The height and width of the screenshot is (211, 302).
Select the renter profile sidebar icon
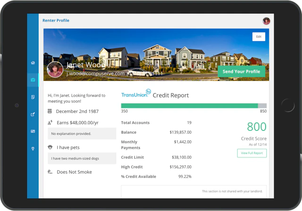click(x=33, y=80)
